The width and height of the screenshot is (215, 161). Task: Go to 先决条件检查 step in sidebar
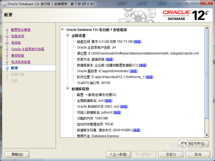pos(21,62)
